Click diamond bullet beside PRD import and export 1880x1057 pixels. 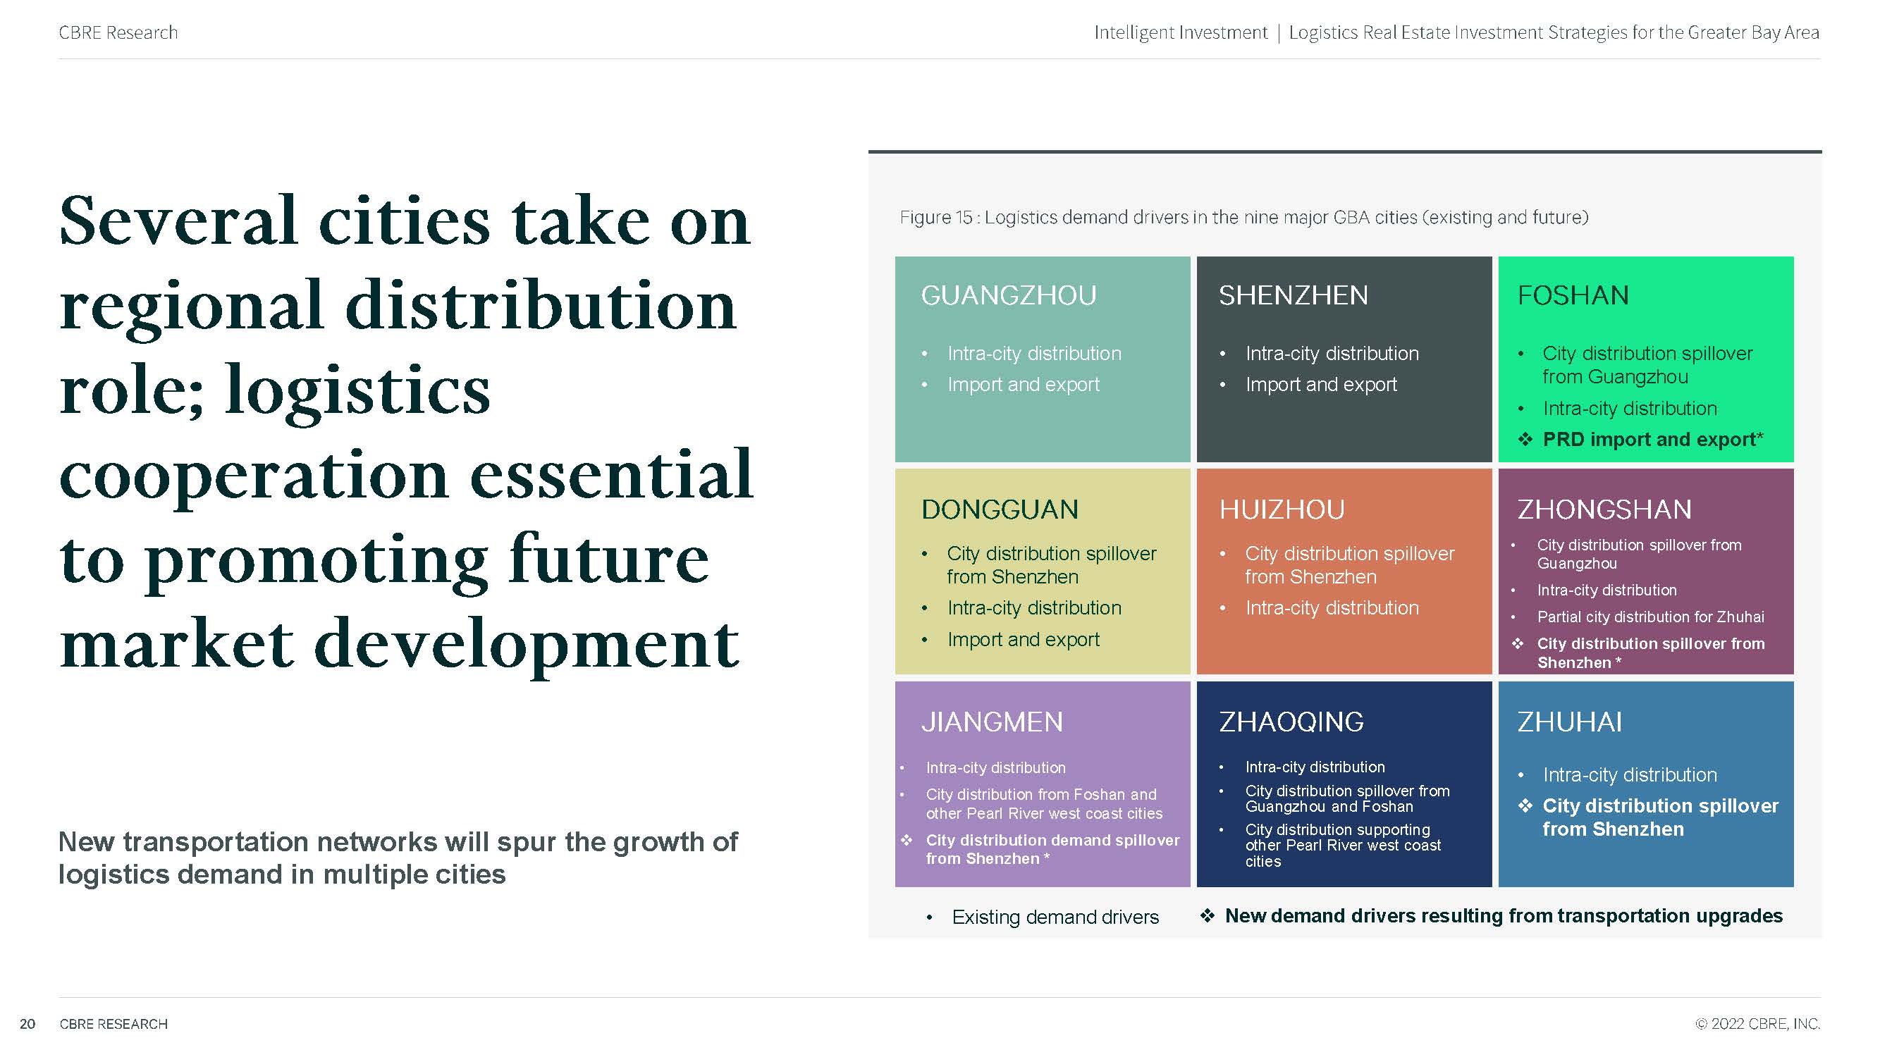coord(1525,439)
